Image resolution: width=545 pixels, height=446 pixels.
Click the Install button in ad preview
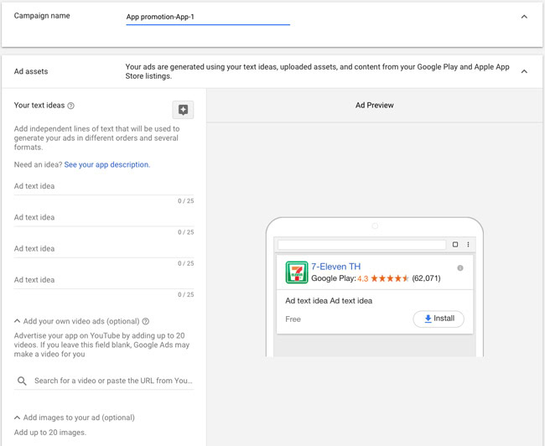click(439, 319)
